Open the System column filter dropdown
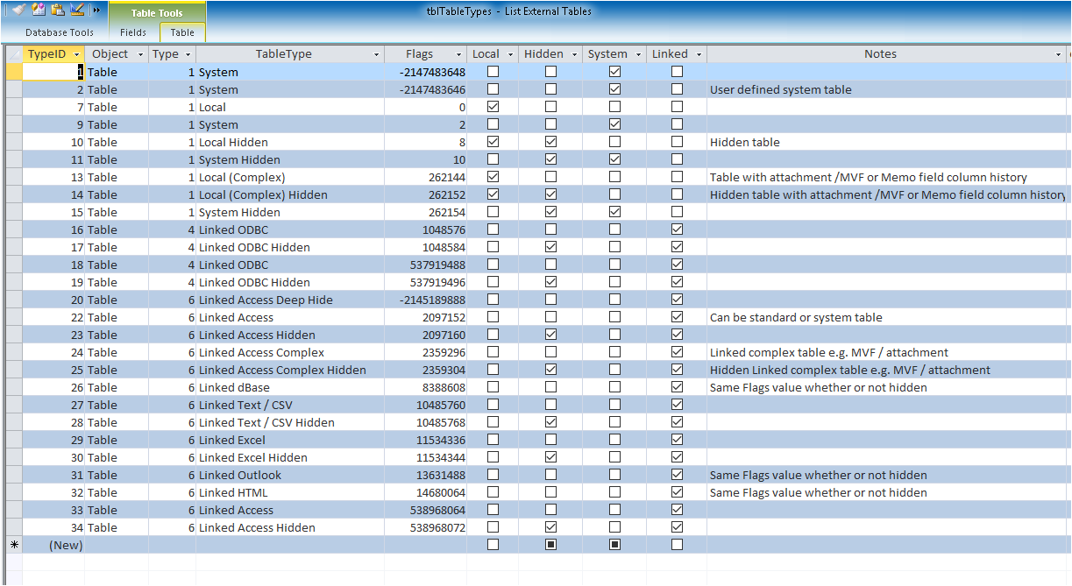Image resolution: width=1072 pixels, height=586 pixels. point(639,54)
